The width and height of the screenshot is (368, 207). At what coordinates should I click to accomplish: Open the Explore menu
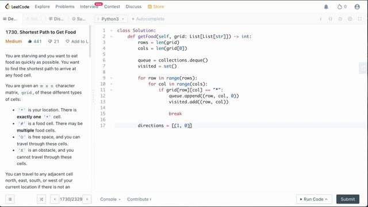[42, 6]
